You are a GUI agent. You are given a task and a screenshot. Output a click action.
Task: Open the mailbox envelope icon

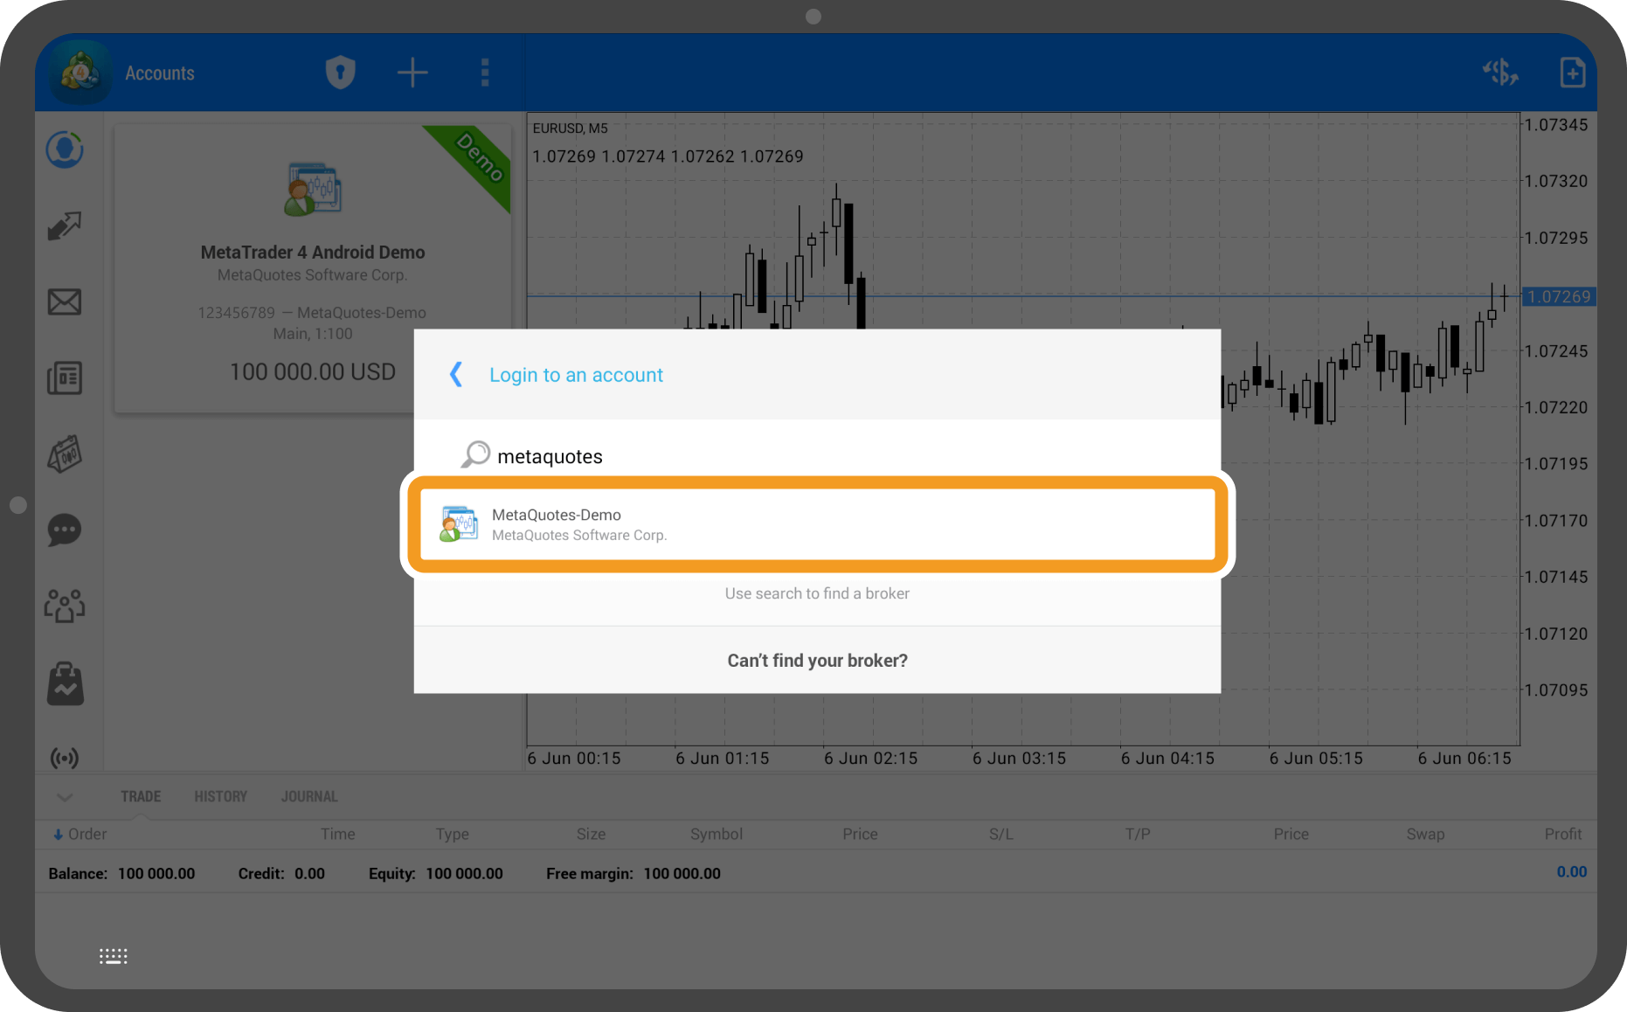(65, 302)
